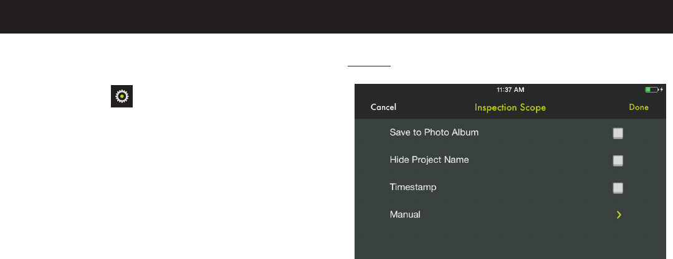
Task: Confirm settings with Done
Action: point(639,107)
